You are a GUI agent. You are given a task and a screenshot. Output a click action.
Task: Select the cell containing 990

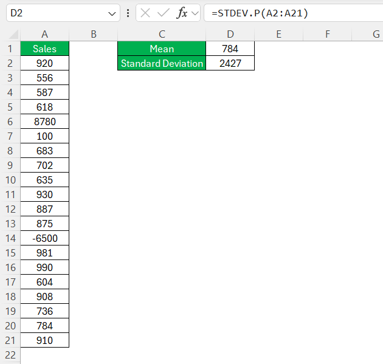45,267
